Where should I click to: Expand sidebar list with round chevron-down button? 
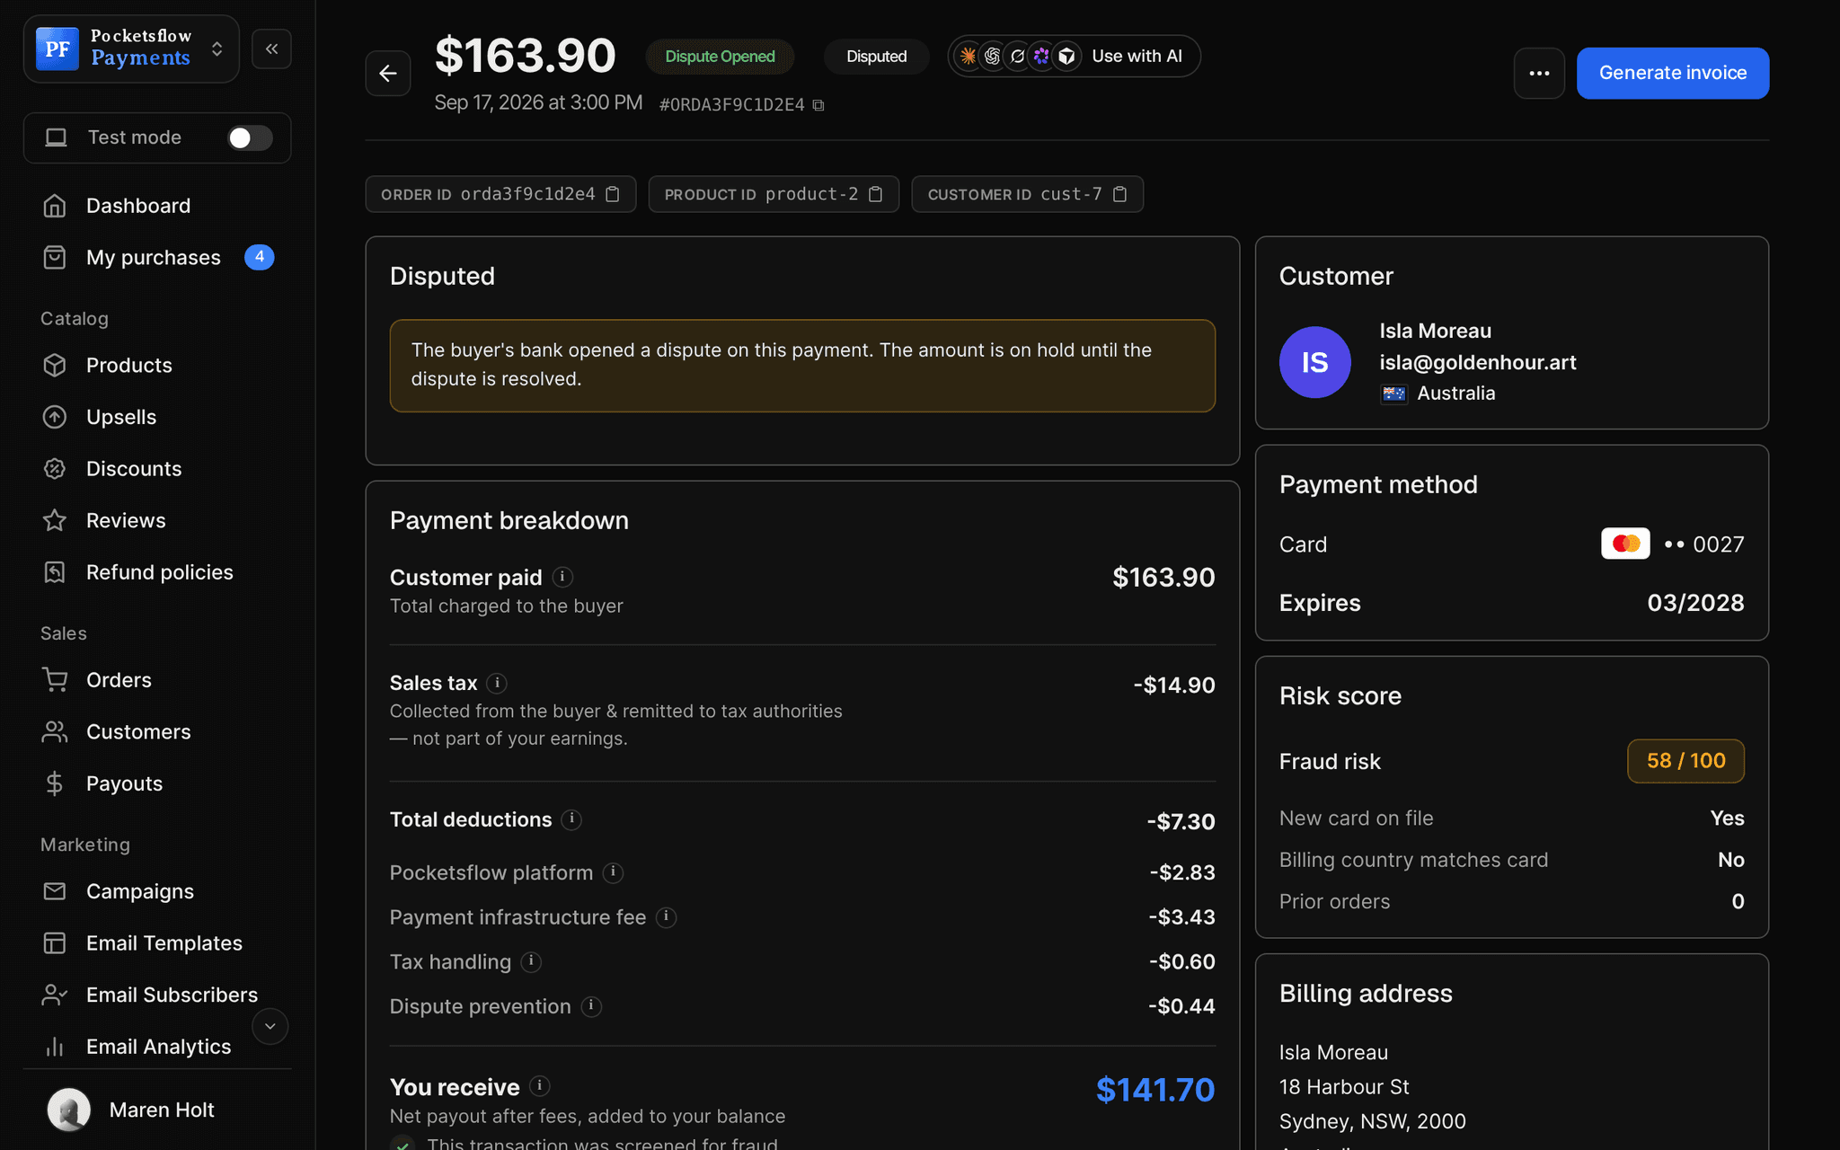(x=270, y=1026)
